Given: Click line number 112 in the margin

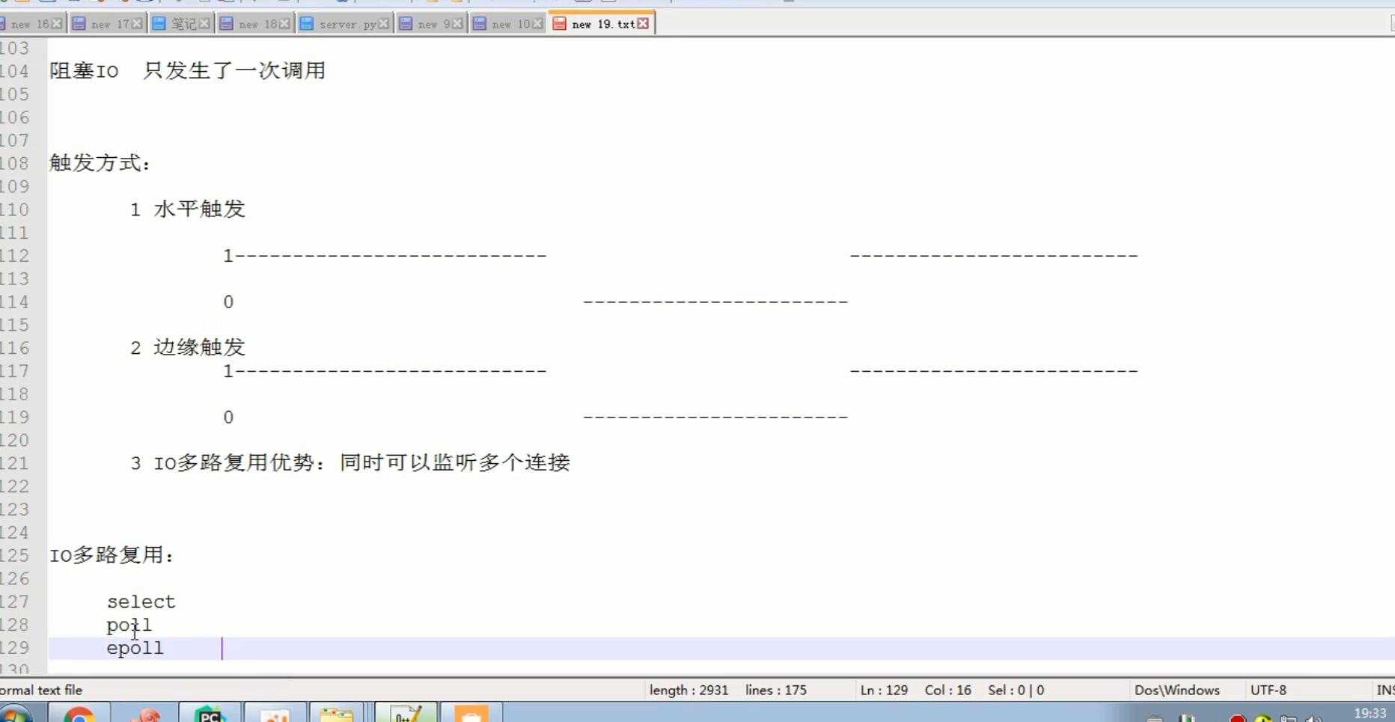Looking at the screenshot, I should [14, 256].
